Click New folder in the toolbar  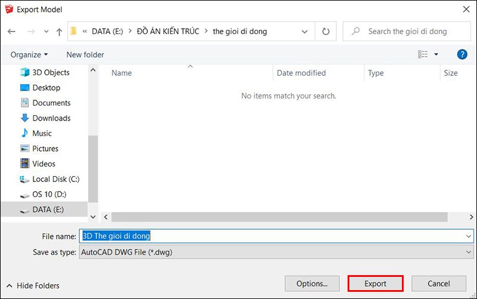[x=85, y=54]
